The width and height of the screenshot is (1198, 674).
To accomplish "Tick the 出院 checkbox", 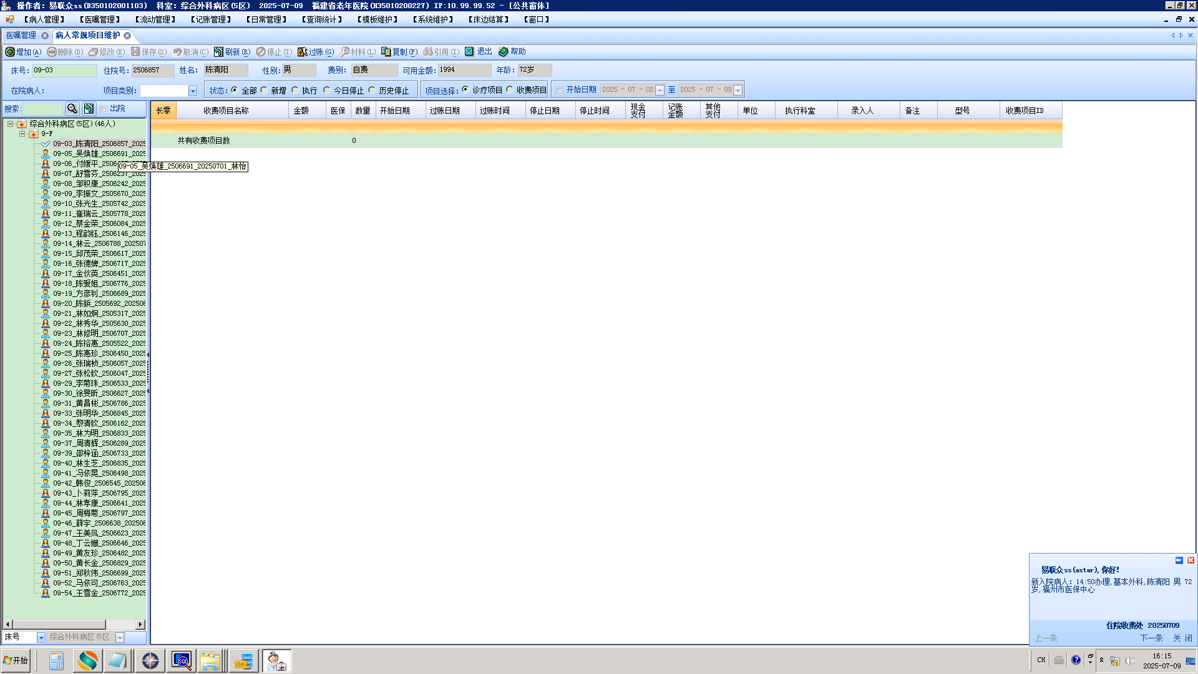I will (x=104, y=109).
